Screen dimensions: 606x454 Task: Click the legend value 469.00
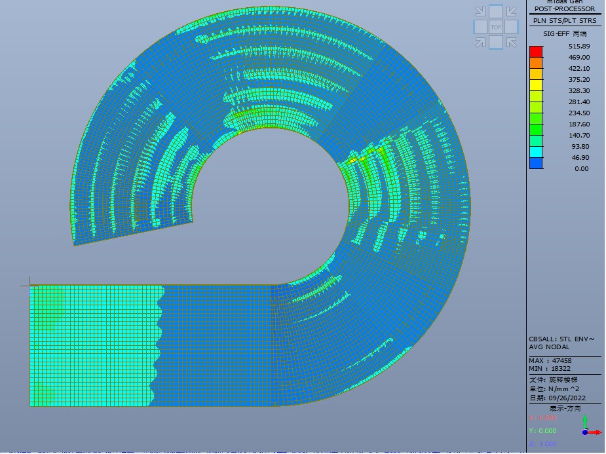(x=579, y=57)
